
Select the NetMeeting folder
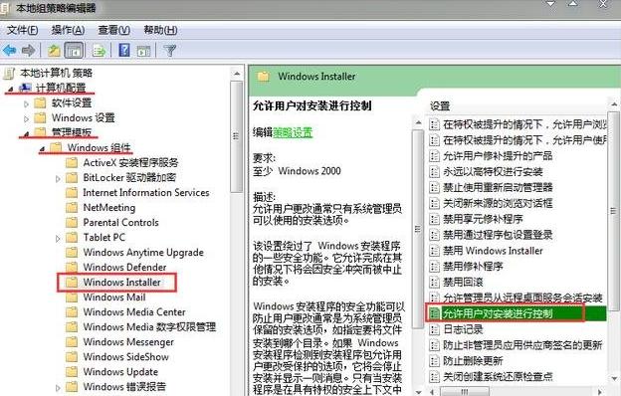pos(108,208)
